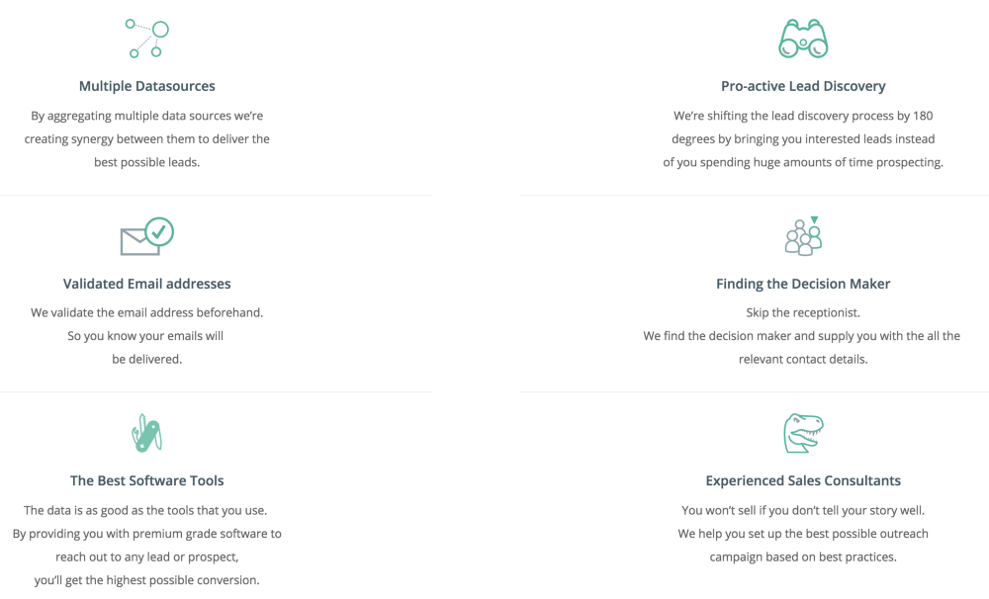Select the lead discovery 180 degrees paragraph
This screenshot has height=599, width=989.
click(803, 138)
